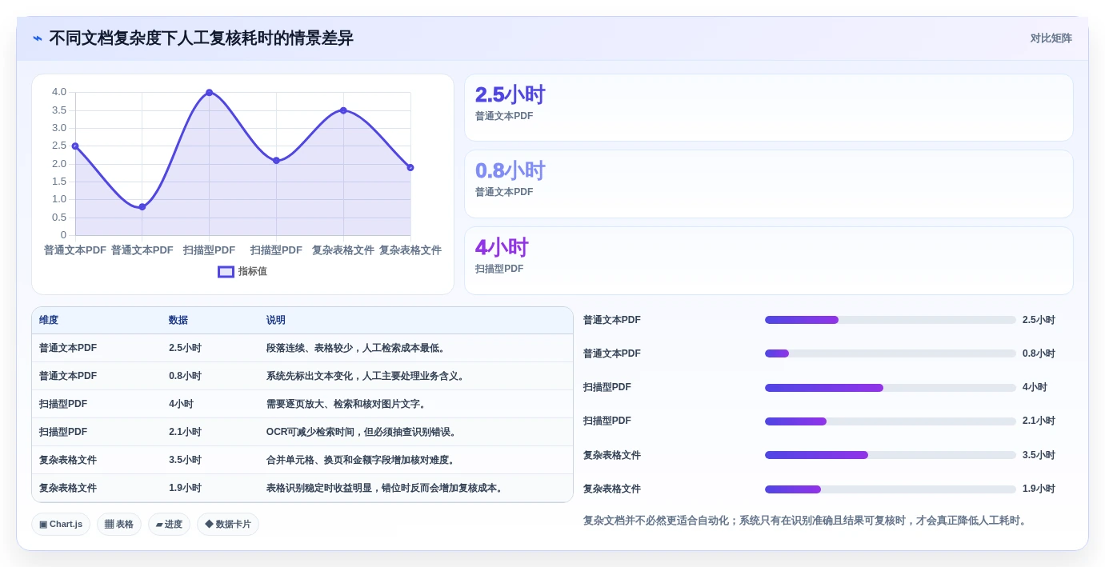
Task: Click the progress bar labeled 2.5小时
Action: pyautogui.click(x=890, y=320)
